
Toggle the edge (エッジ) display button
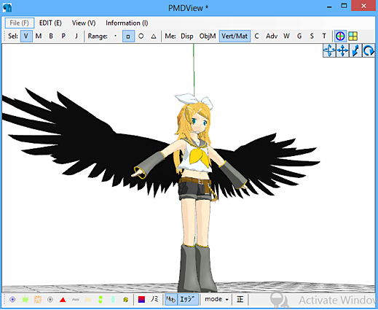[188, 300]
